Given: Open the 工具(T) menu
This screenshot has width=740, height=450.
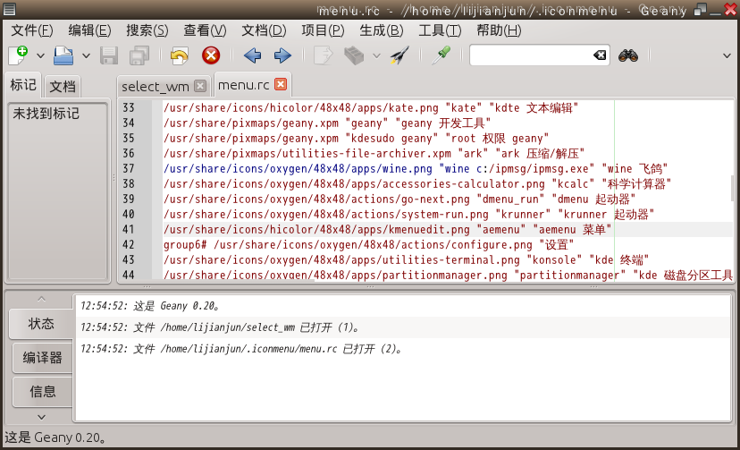Looking at the screenshot, I should coord(440,30).
